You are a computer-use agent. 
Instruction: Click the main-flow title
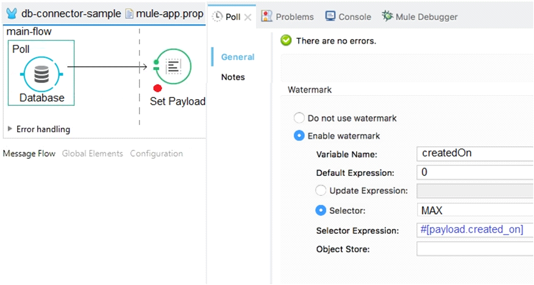point(29,32)
